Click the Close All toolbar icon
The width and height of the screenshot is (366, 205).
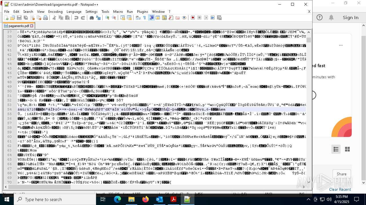click(39, 18)
